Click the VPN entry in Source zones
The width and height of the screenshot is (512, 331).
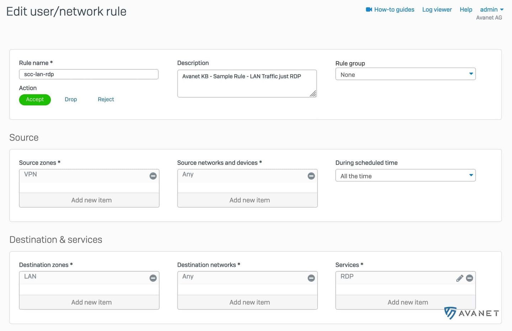click(x=31, y=174)
